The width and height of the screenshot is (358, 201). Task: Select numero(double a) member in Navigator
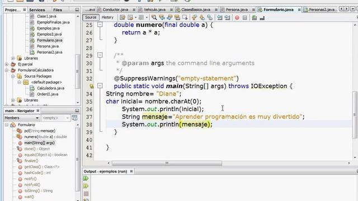click(x=45, y=137)
